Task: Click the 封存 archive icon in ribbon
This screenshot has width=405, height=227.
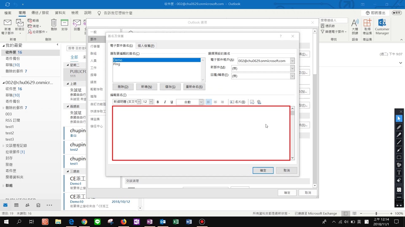Action: tap(65, 23)
